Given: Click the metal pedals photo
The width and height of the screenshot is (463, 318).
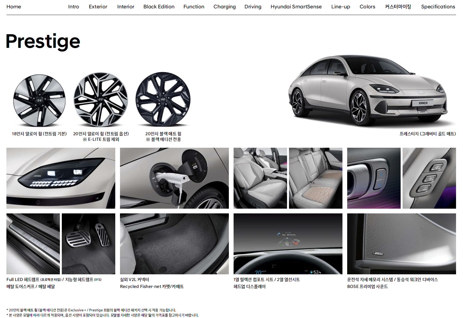Looking at the screenshot, I should click(x=89, y=244).
